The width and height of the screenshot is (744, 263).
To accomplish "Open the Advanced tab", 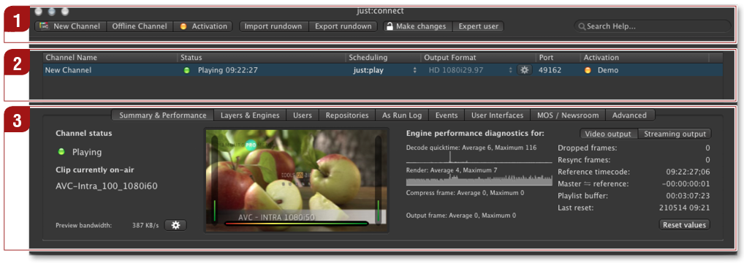I will click(x=629, y=115).
